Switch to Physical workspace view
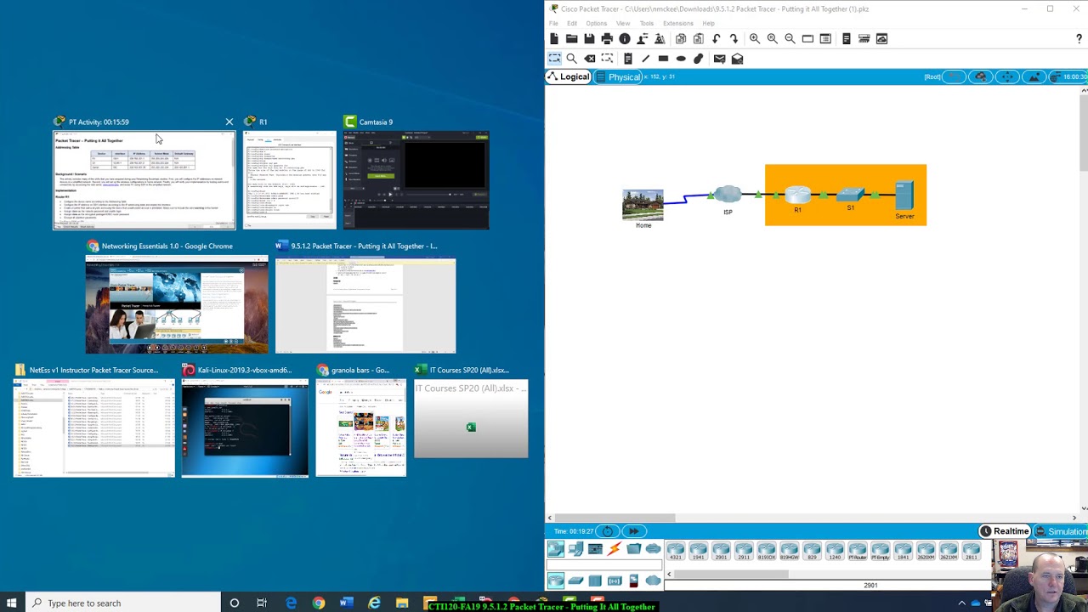This screenshot has height=612, width=1088. point(619,76)
